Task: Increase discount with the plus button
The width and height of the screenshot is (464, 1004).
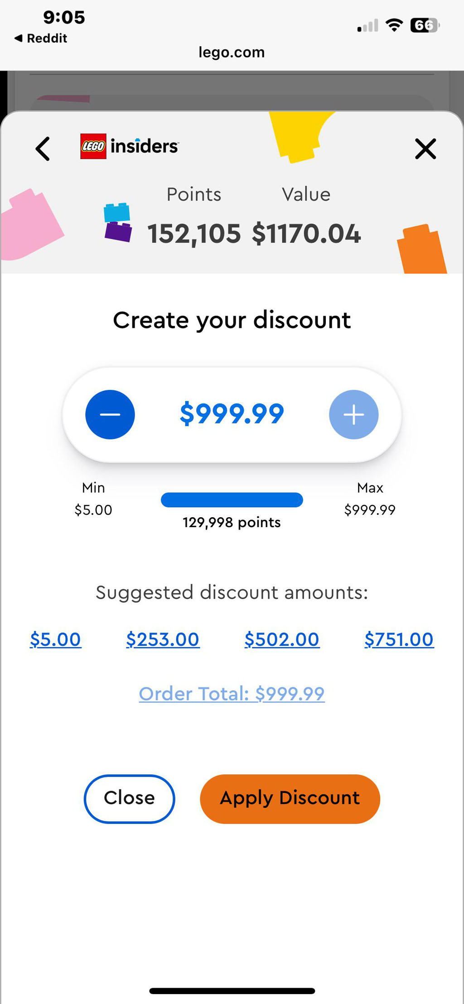Action: pyautogui.click(x=353, y=414)
